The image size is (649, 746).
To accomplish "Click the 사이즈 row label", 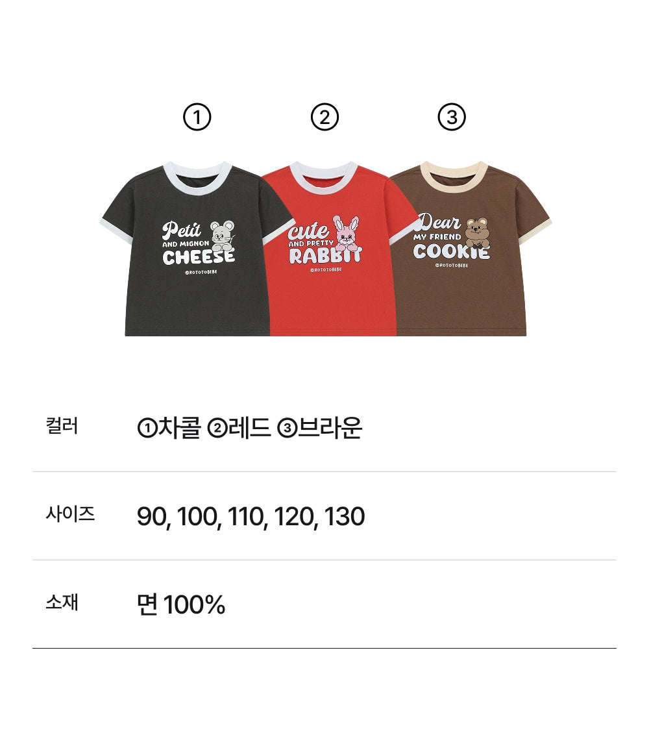I will pos(70,515).
